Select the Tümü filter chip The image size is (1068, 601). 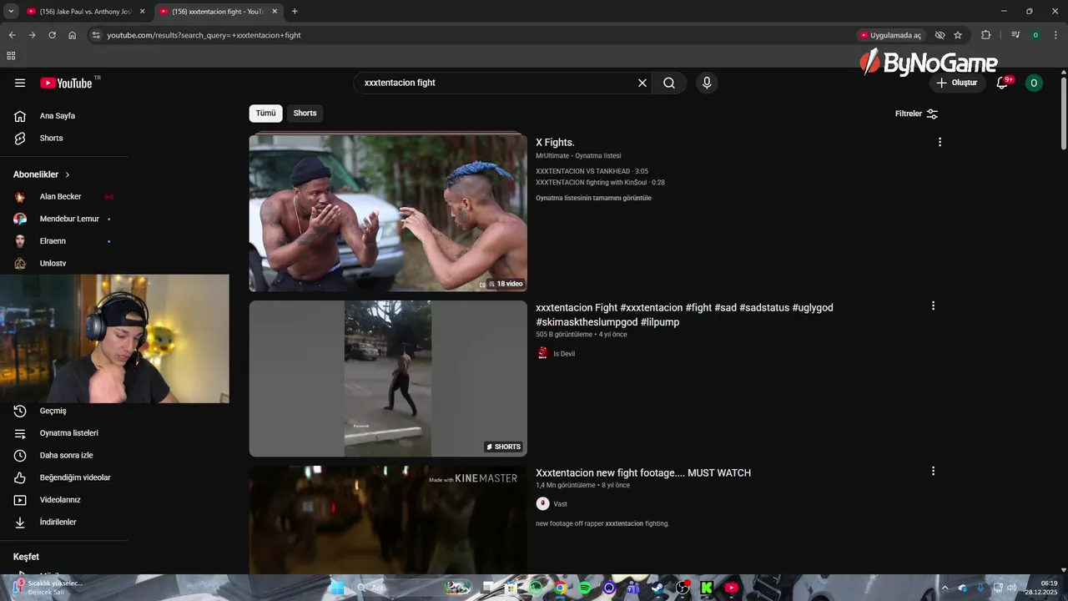click(265, 114)
